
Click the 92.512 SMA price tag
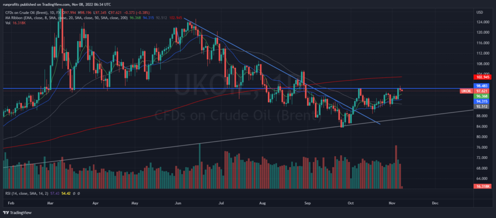coord(482,106)
